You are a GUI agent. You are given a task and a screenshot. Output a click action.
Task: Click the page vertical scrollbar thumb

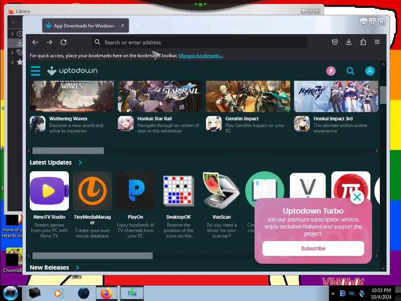pyautogui.click(x=383, y=95)
